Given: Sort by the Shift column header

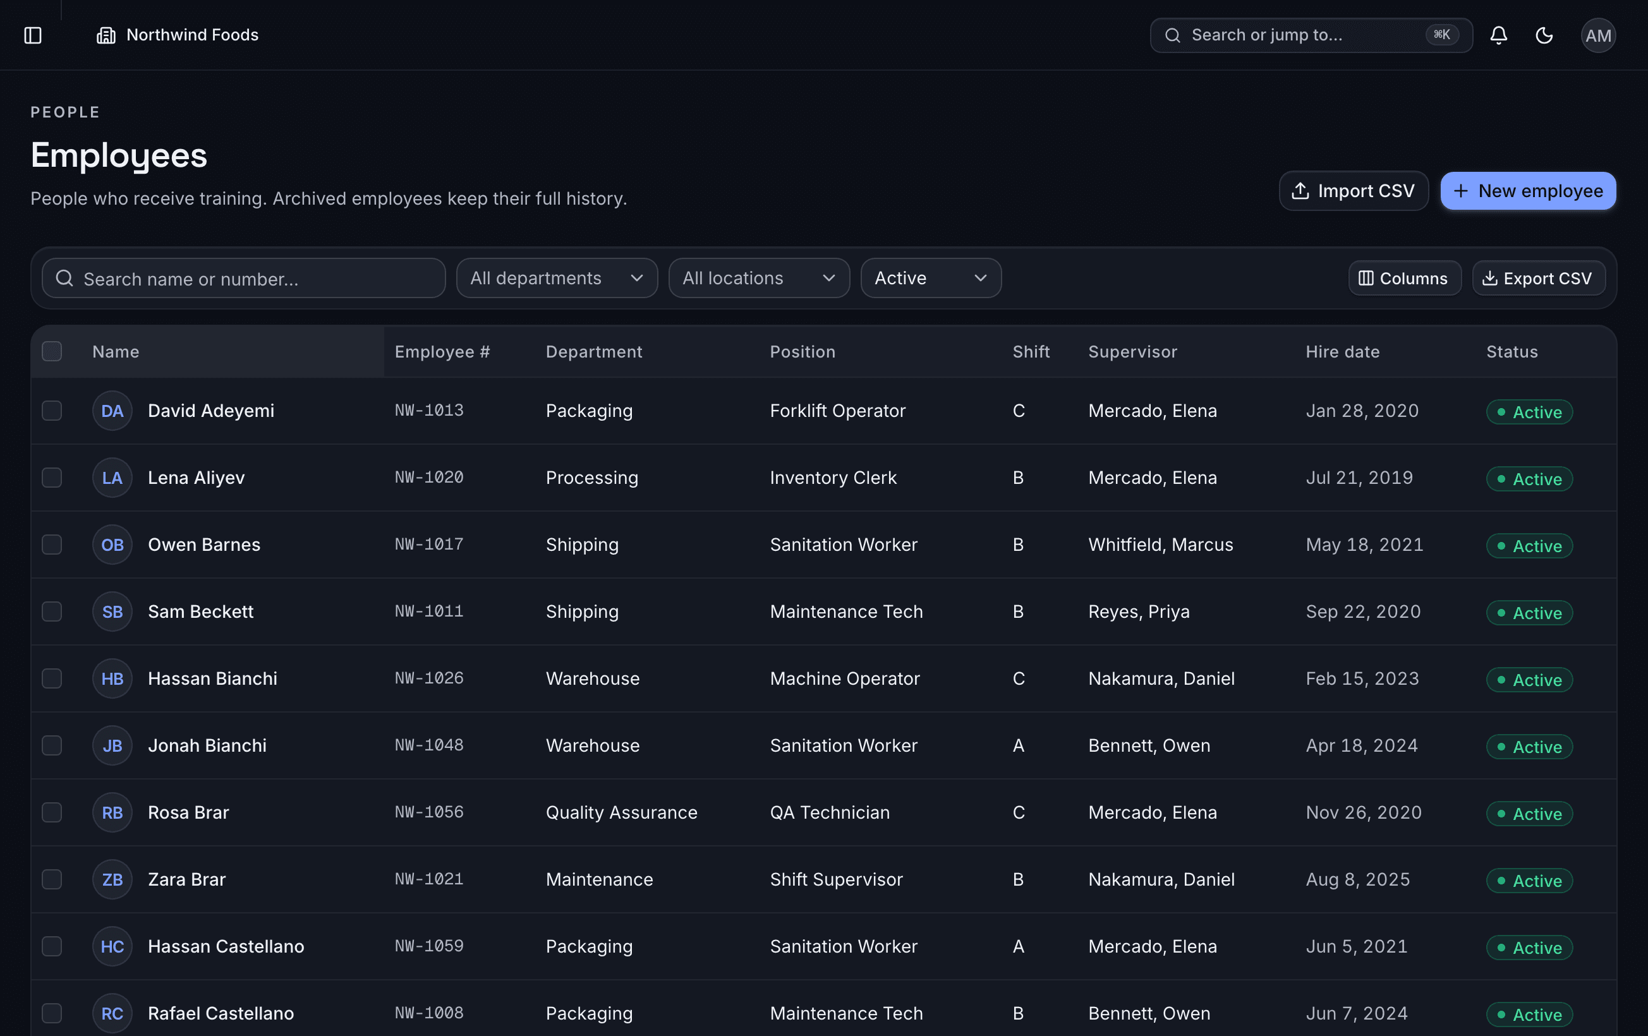Looking at the screenshot, I should 1031,352.
